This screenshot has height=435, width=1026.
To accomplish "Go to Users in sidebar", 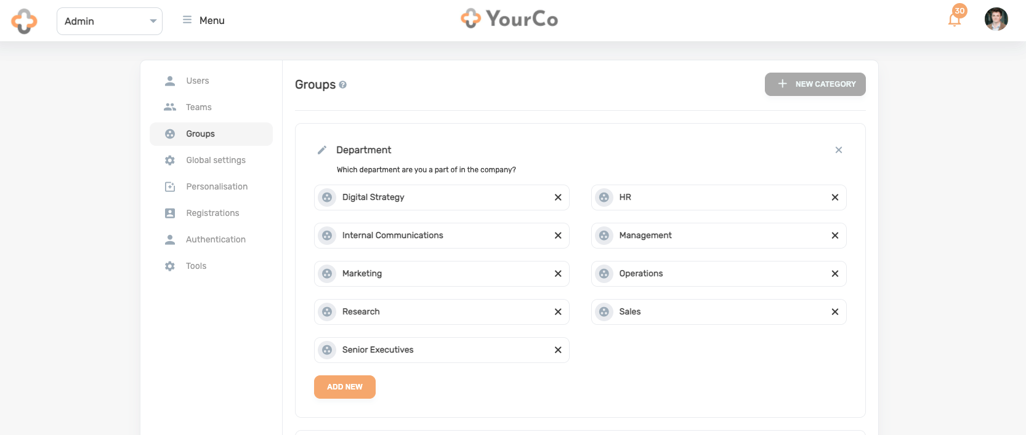I will (x=211, y=81).
